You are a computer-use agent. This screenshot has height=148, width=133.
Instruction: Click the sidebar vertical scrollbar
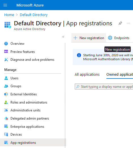point(65,95)
